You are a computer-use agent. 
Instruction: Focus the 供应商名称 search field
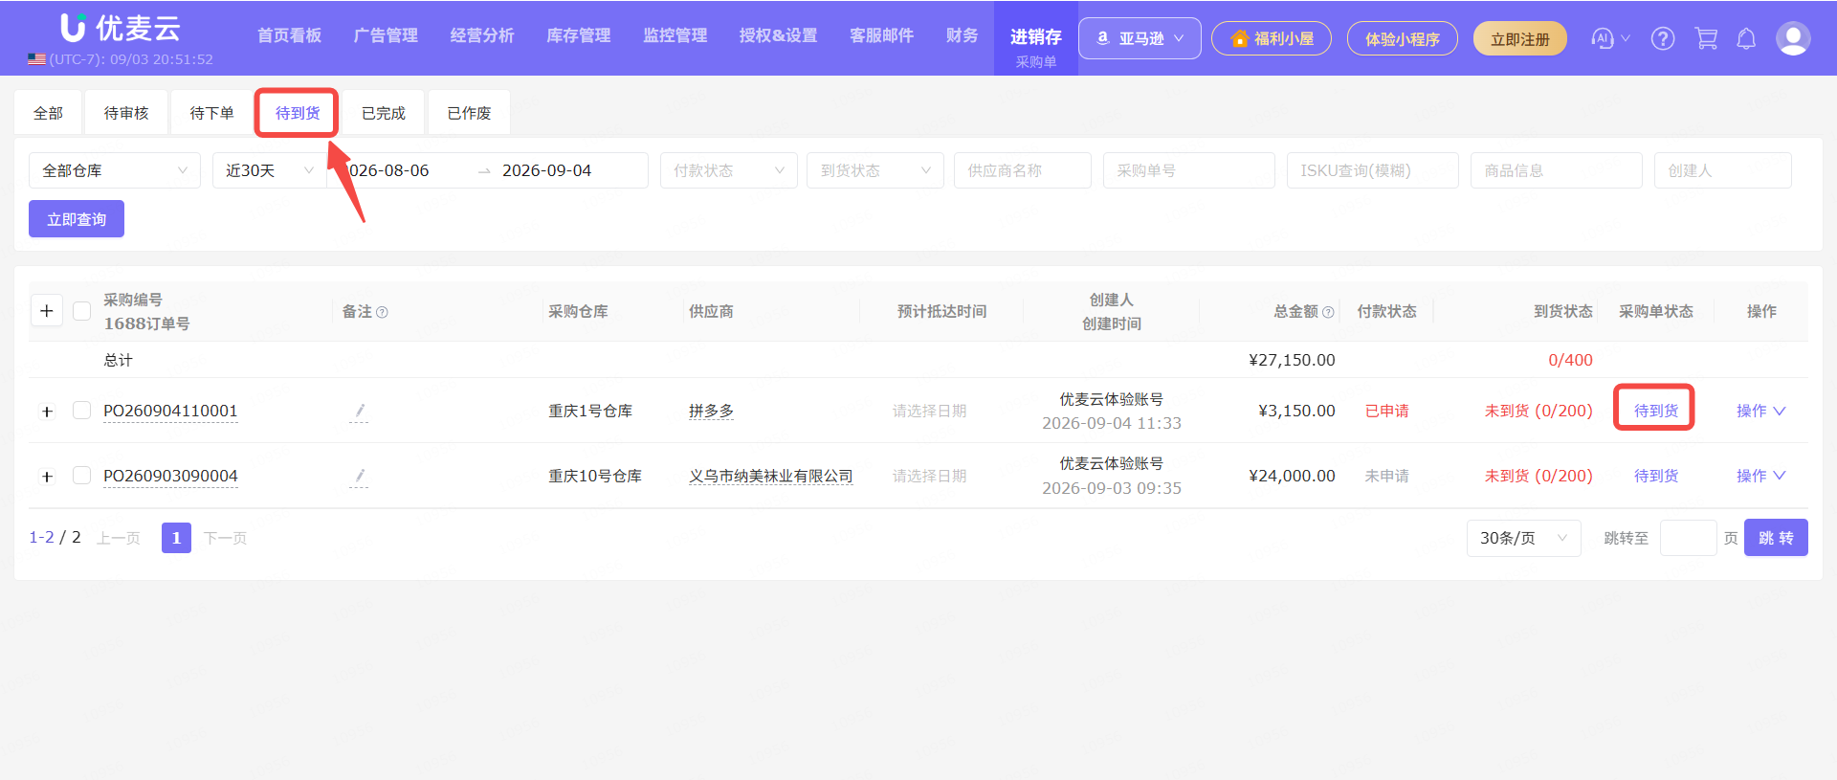(x=1023, y=170)
